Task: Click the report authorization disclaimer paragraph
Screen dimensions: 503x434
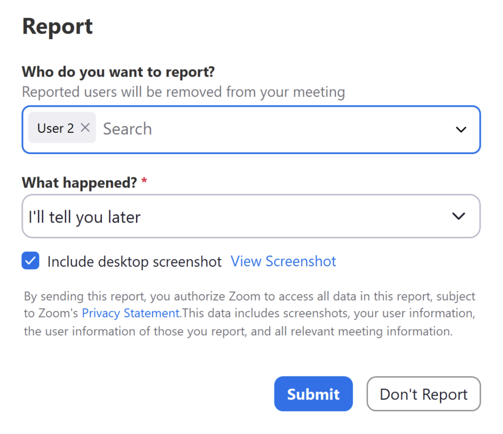Action: pyautogui.click(x=249, y=313)
